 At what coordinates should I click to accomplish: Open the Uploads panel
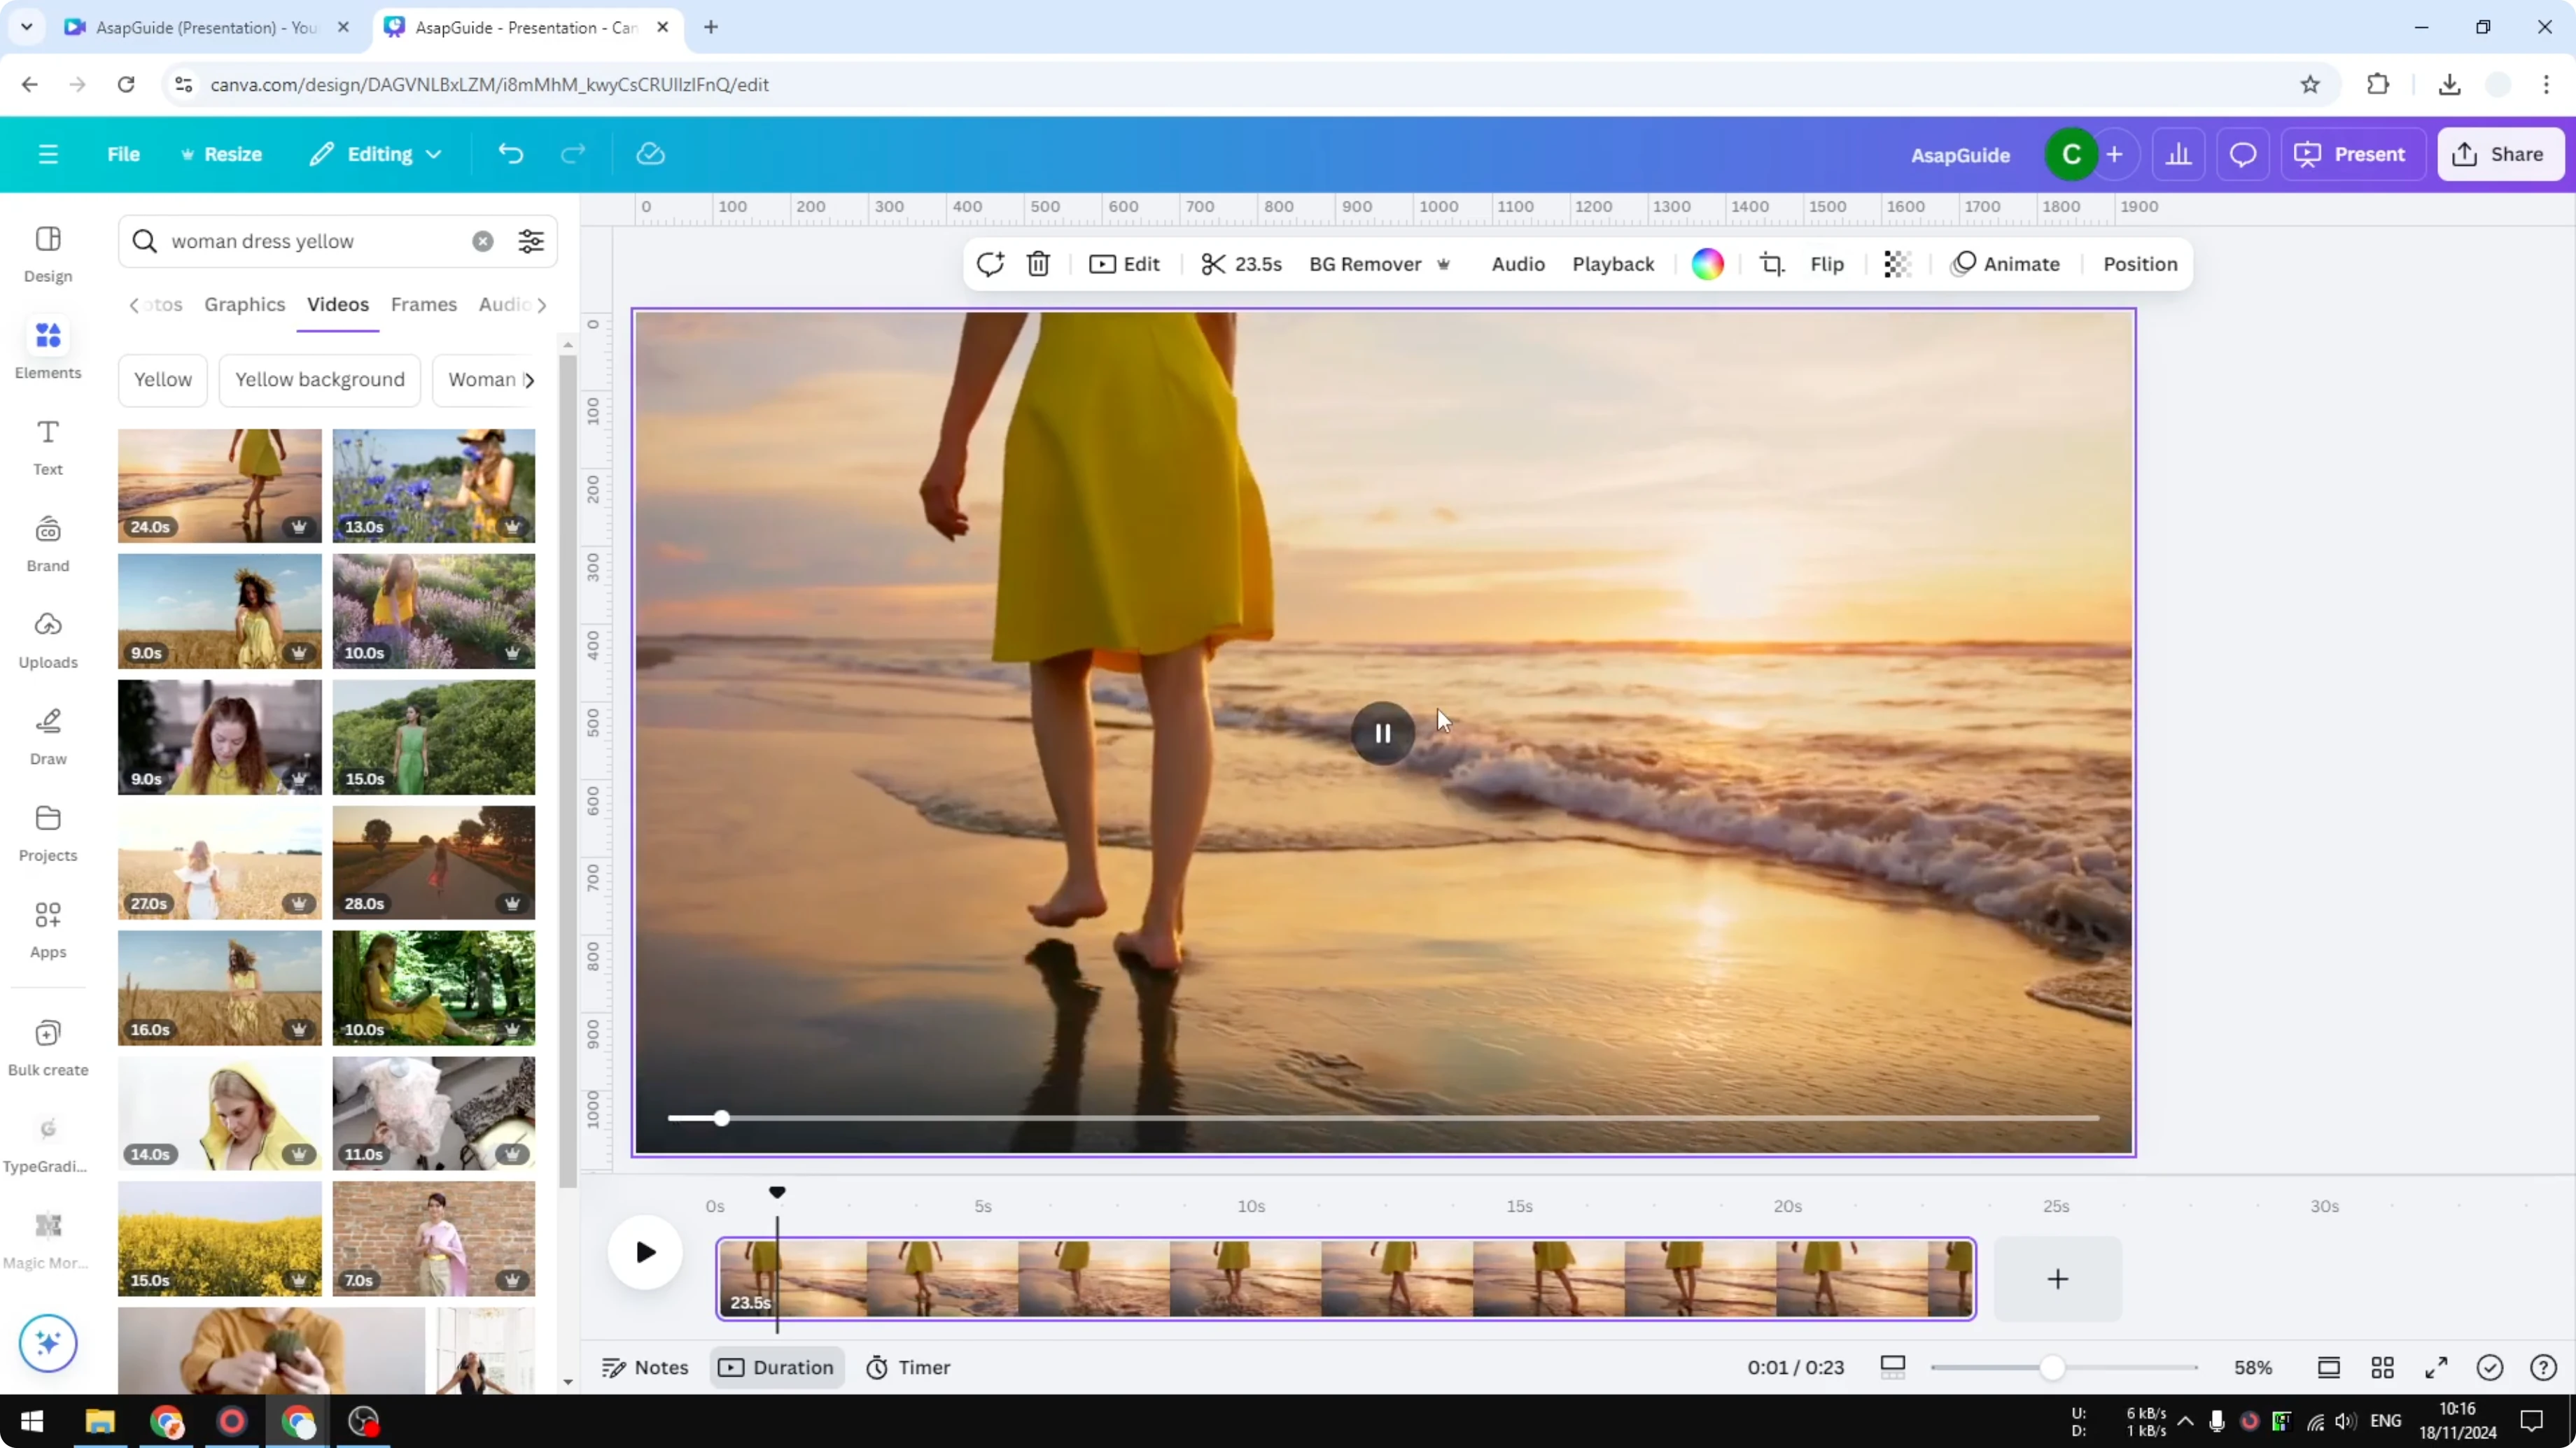pyautogui.click(x=47, y=637)
